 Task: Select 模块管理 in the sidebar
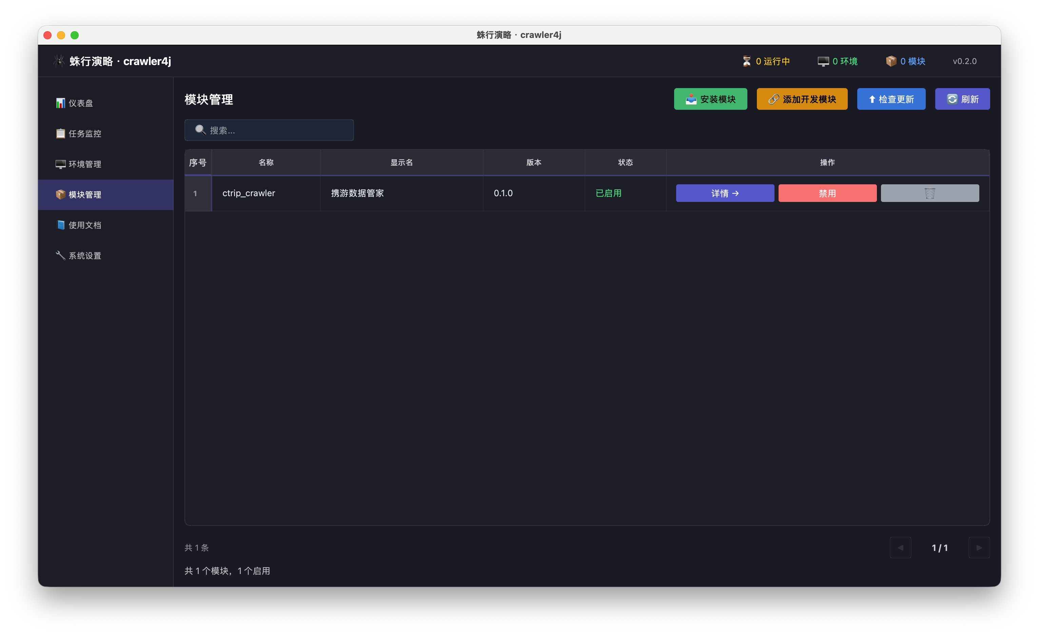pyautogui.click(x=105, y=194)
